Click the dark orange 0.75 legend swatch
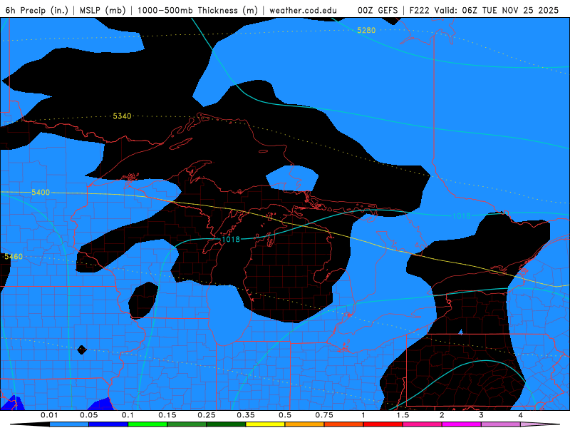Image resolution: width=570 pixels, height=428 pixels. 344,424
